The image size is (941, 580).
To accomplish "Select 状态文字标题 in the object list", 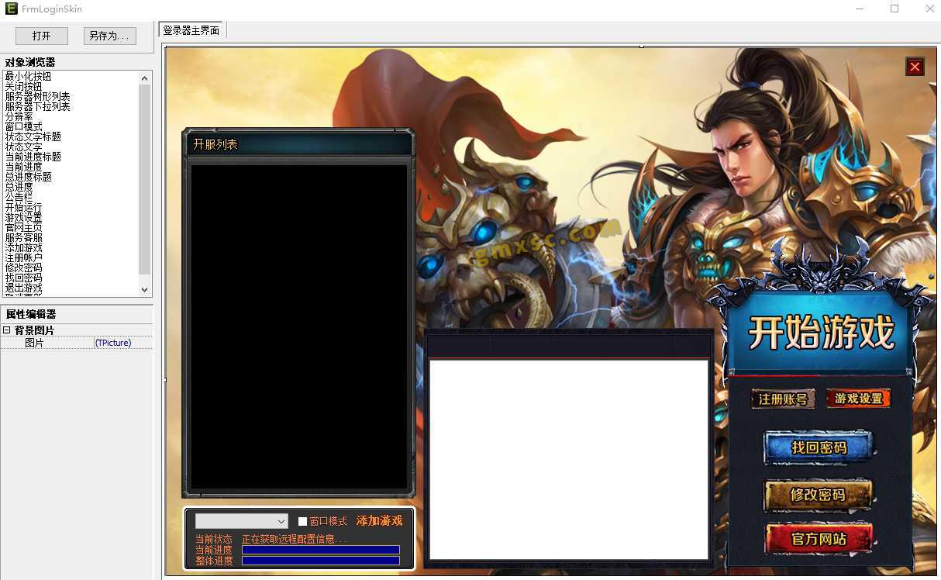I will tap(33, 136).
